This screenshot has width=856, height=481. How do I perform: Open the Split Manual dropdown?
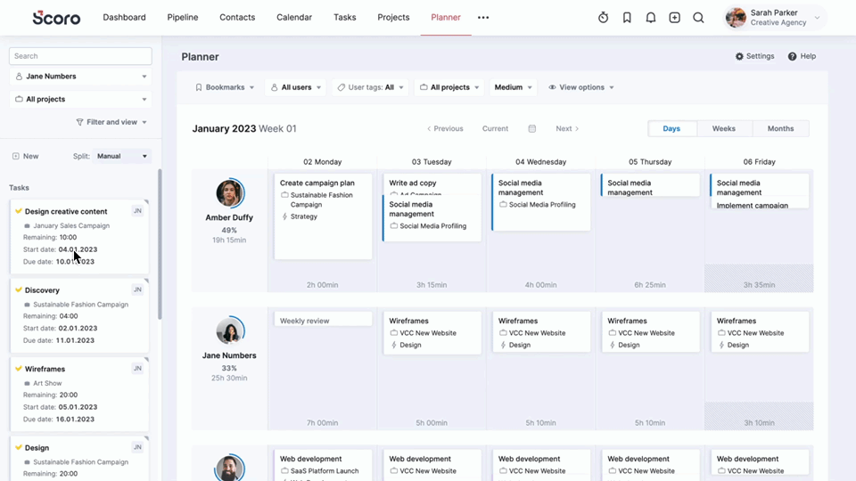tap(122, 156)
